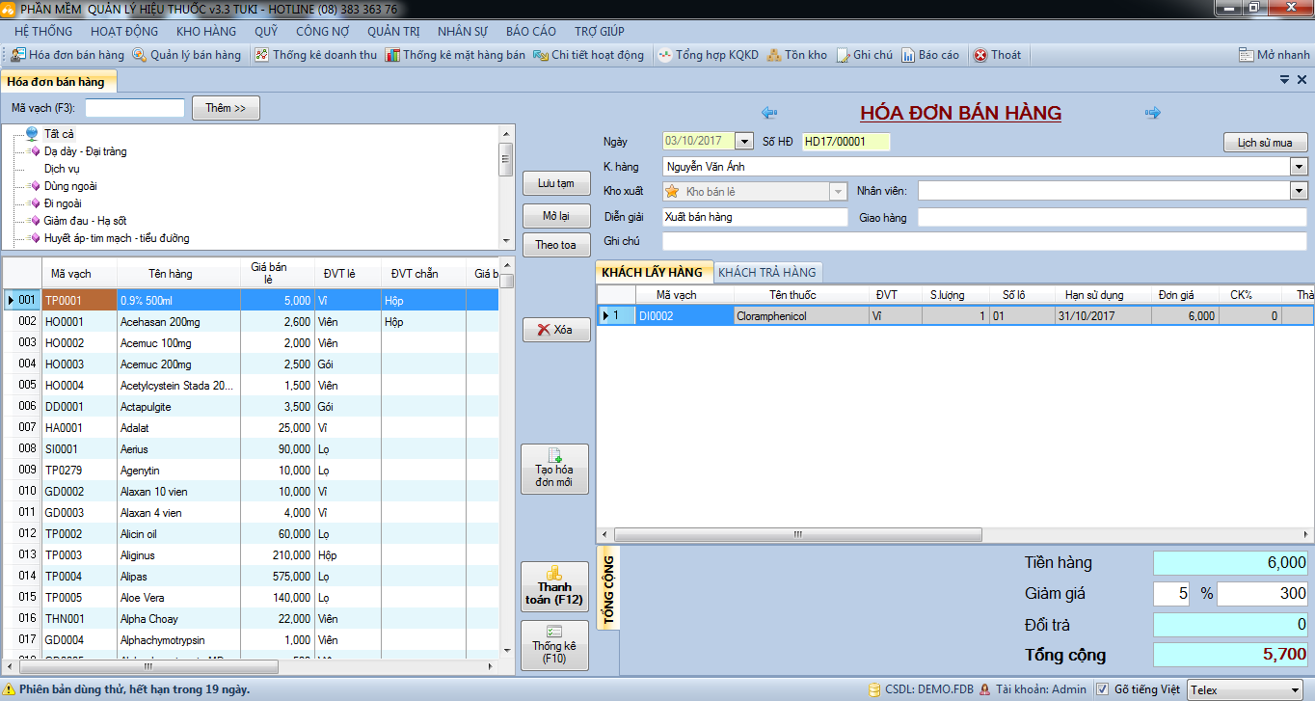Expand the K. hàng customer dropdown
The width and height of the screenshot is (1315, 701).
[x=1299, y=167]
